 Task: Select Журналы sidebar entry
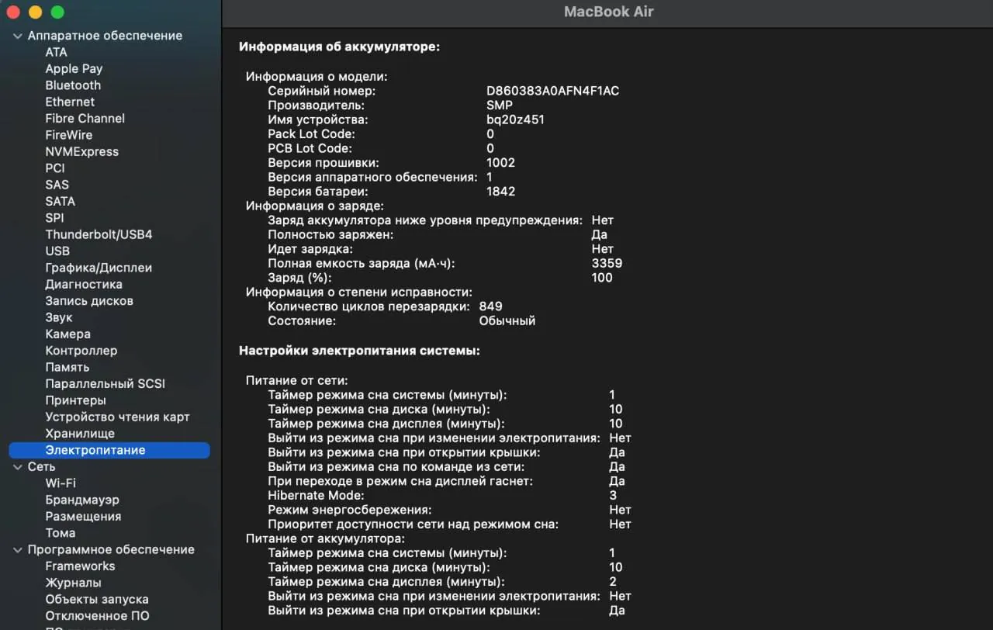tap(73, 583)
